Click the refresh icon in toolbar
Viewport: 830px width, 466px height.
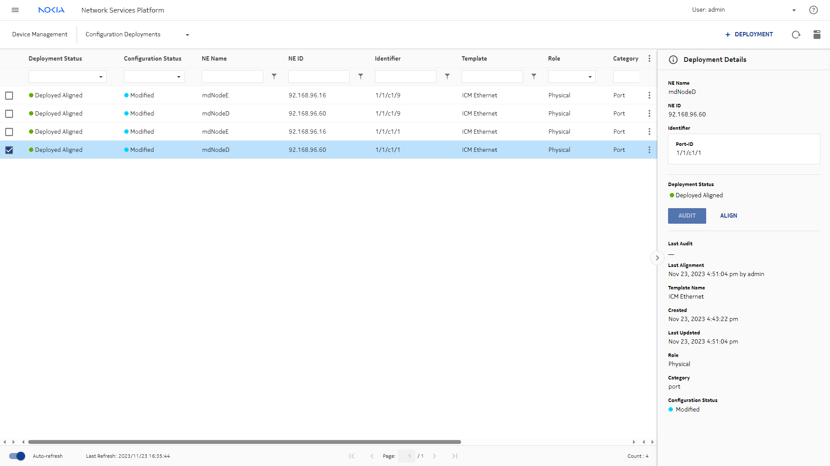click(796, 35)
